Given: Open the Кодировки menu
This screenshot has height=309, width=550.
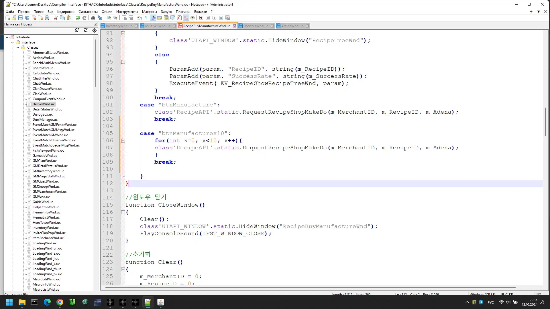Looking at the screenshot, I should pyautogui.click(x=66, y=12).
